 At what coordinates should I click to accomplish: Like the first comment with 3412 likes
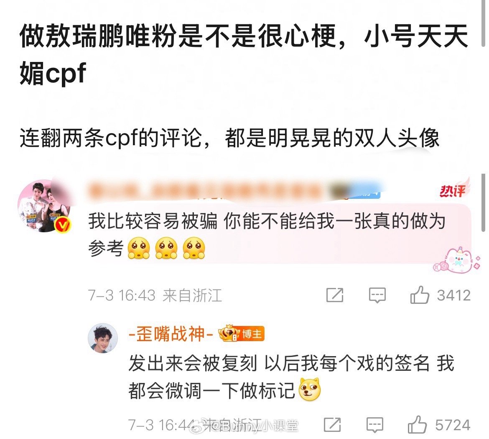[x=420, y=295]
